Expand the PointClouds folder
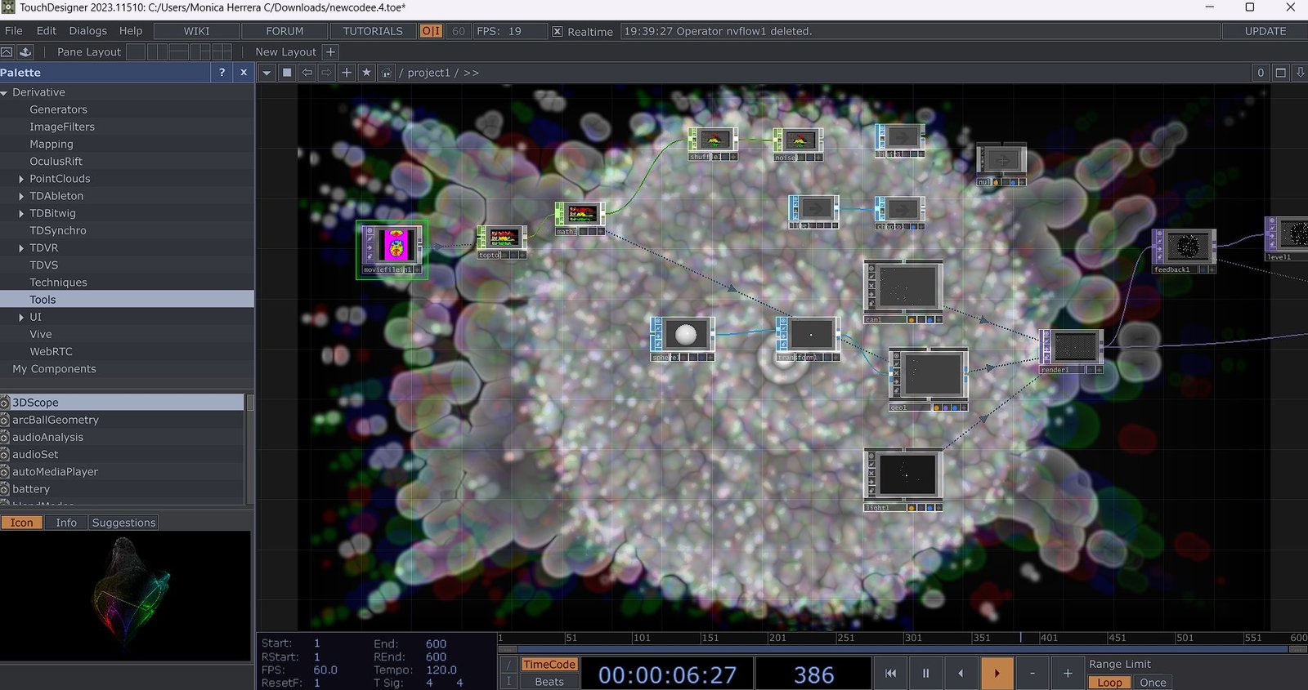 21,179
